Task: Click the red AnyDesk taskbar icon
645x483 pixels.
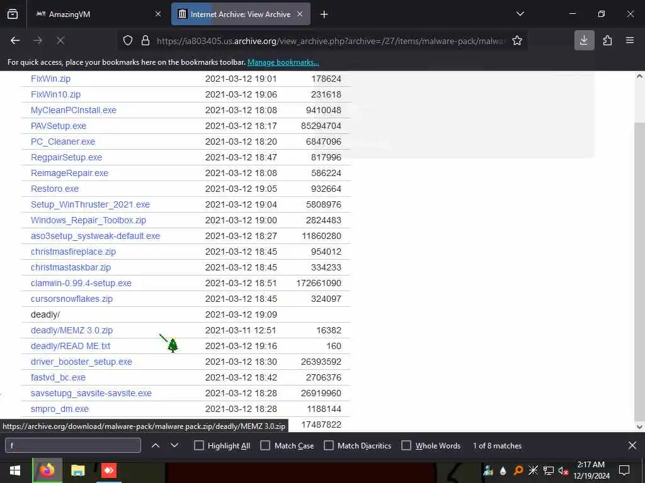Action: coord(108,470)
